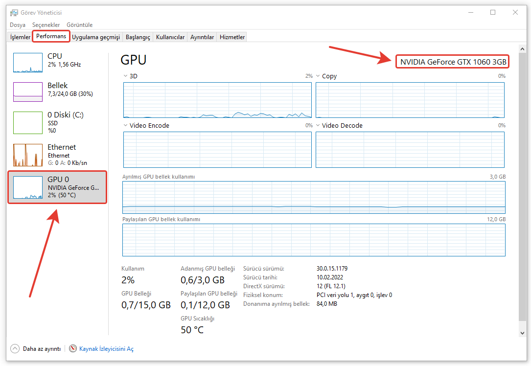Open the 3D engine dropdown

126,76
